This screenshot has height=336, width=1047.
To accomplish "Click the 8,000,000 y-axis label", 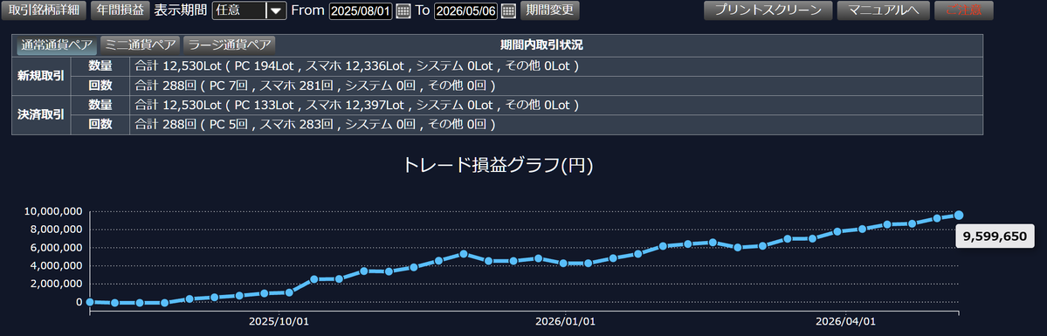I will tap(56, 230).
